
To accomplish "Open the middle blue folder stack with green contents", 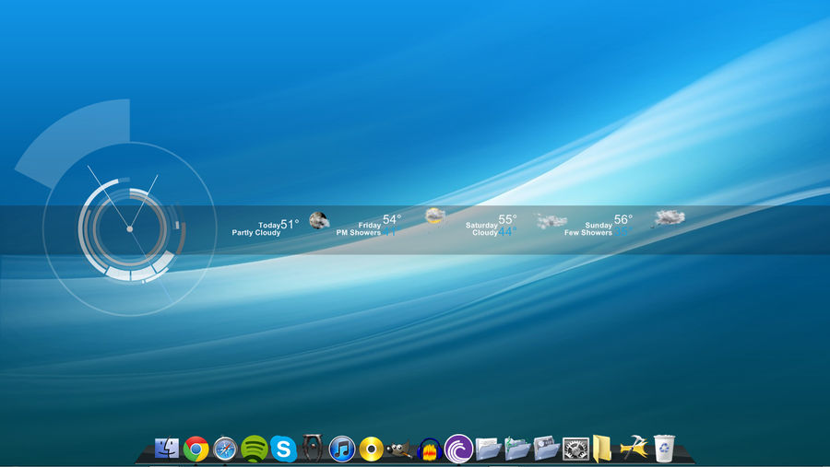I will [x=517, y=449].
